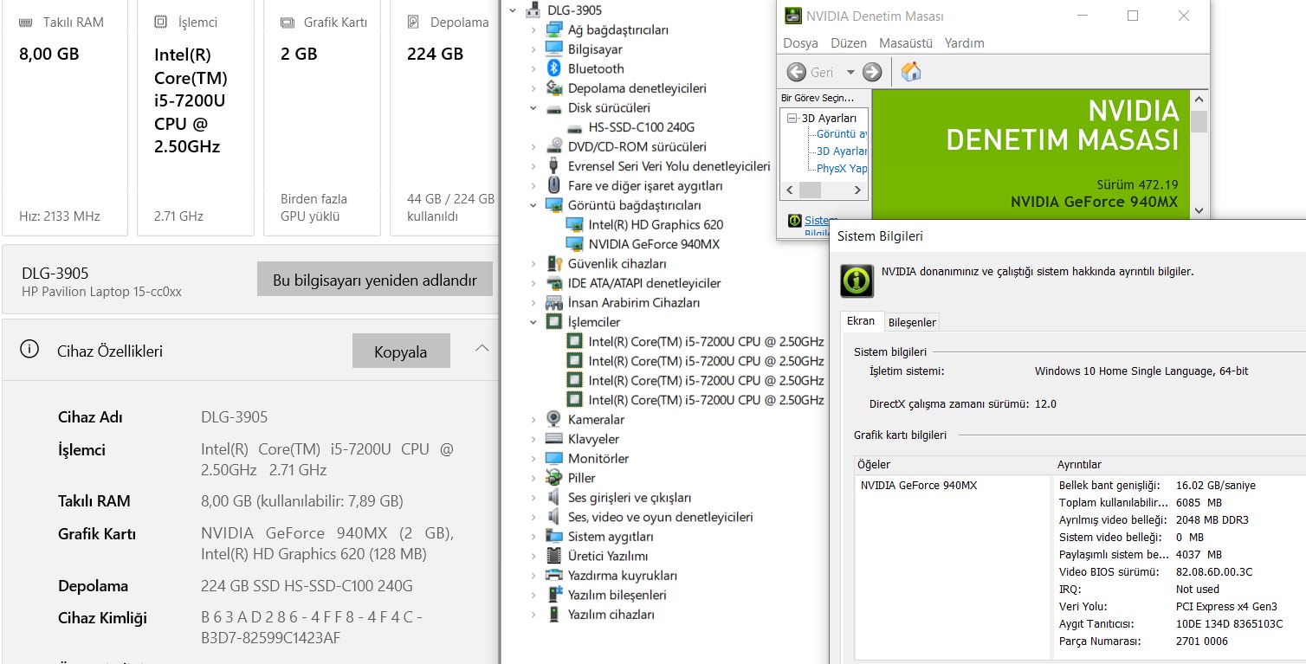
Task: Click the NVIDIA GeForce 940MX adapter icon
Action: [x=574, y=244]
